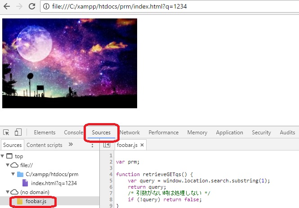Image resolution: width=299 pixels, height=208 pixels.
Task: Open the navigator three-dot options menu
Action: click(92, 146)
